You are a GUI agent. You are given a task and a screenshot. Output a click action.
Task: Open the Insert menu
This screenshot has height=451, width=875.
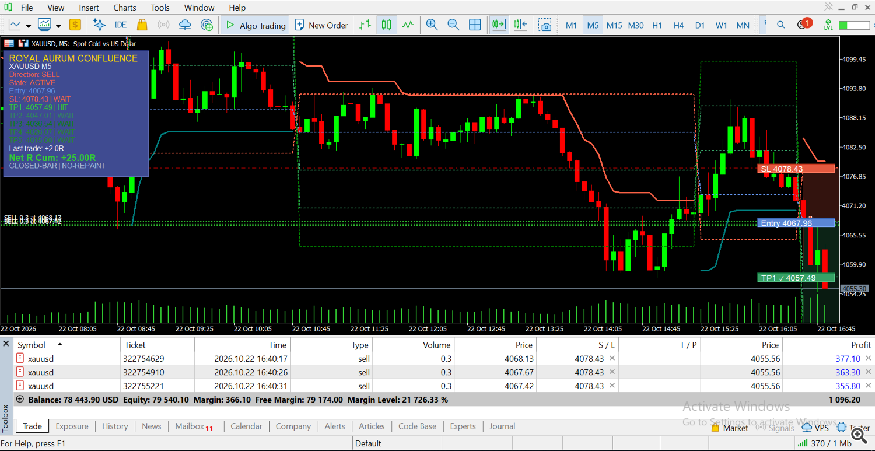click(x=89, y=8)
